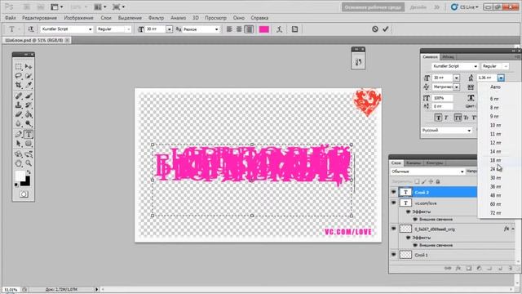
Task: Hide the Слой 2 text layer
Action: [x=394, y=192]
